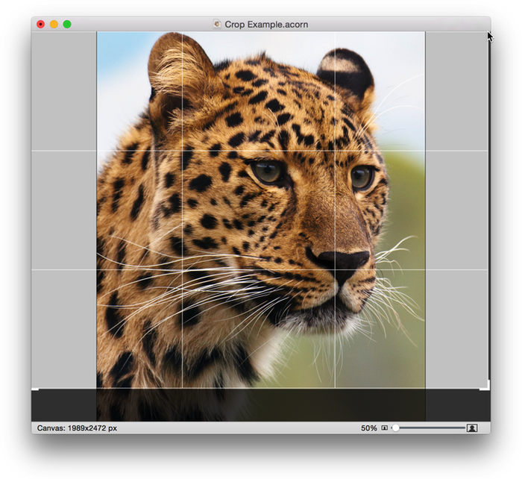Screen dimensions: 522x479
Task: Click the small zoom-out image icon
Action: [385, 428]
